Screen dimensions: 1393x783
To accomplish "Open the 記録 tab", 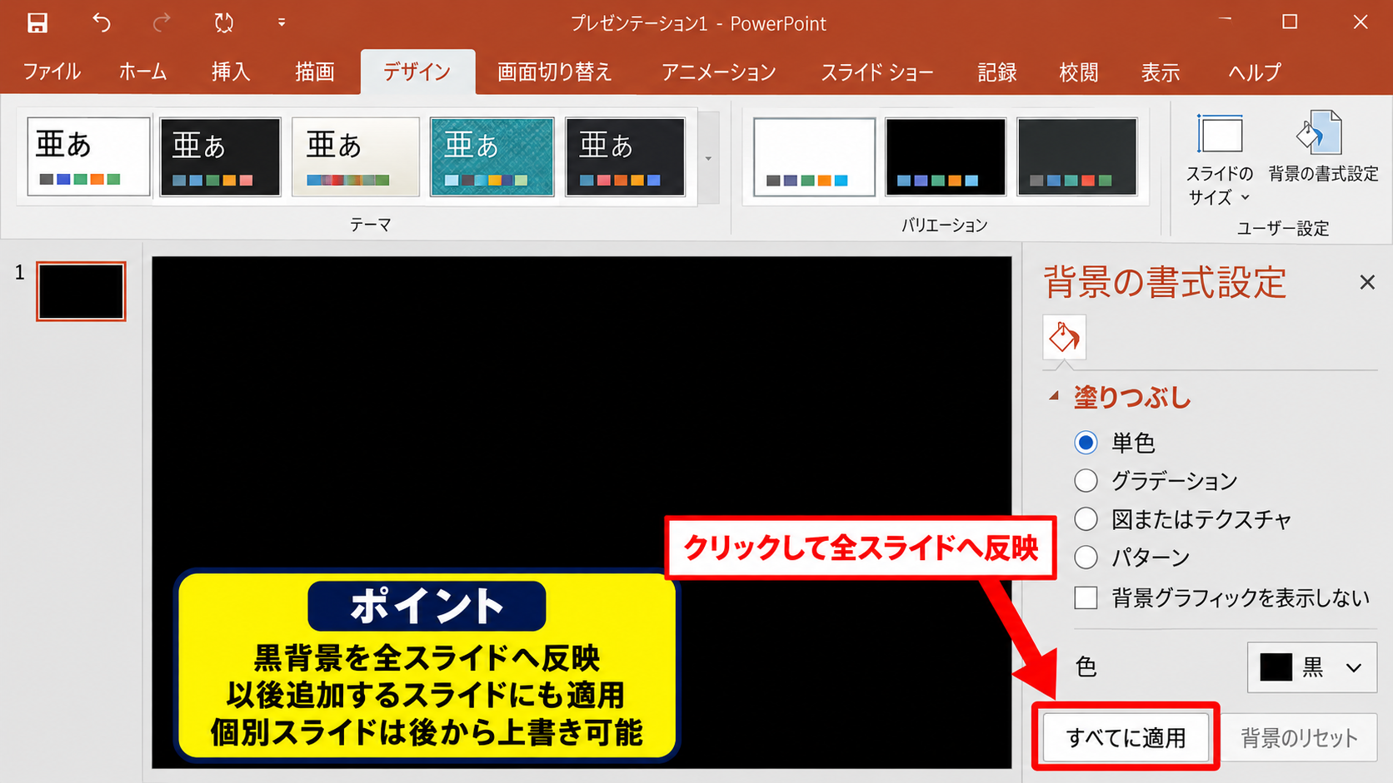I will 996,72.
